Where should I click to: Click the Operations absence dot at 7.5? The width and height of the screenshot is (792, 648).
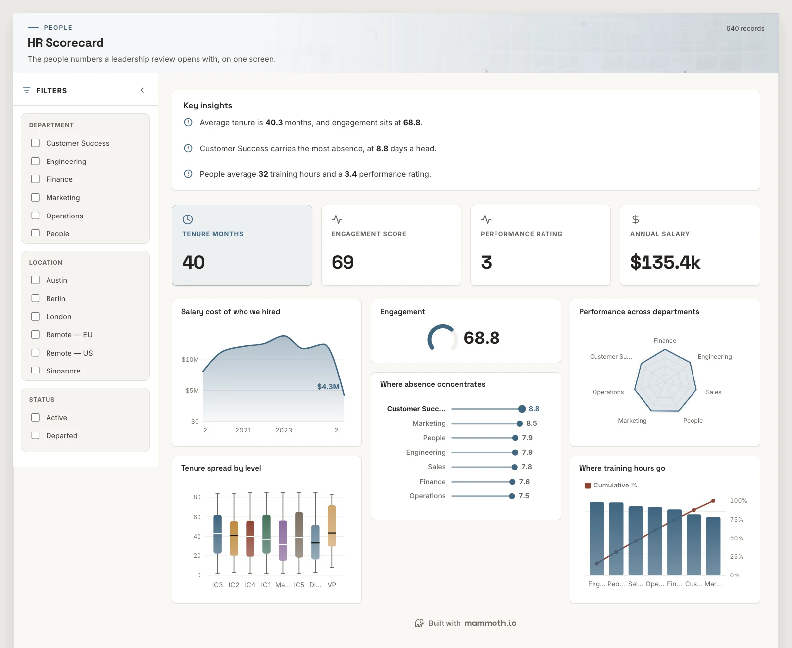point(512,496)
